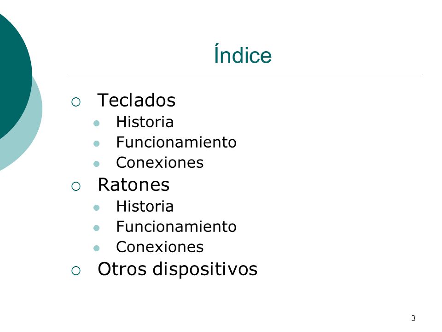
Task: Click the hollow bullet beside Ratones
Action: (76, 186)
